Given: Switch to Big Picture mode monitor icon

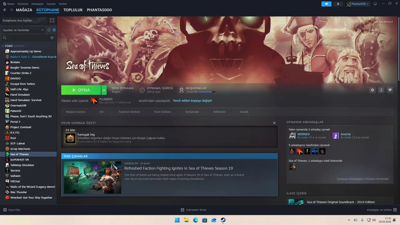Looking at the screenshot, I should tap(375, 4).
